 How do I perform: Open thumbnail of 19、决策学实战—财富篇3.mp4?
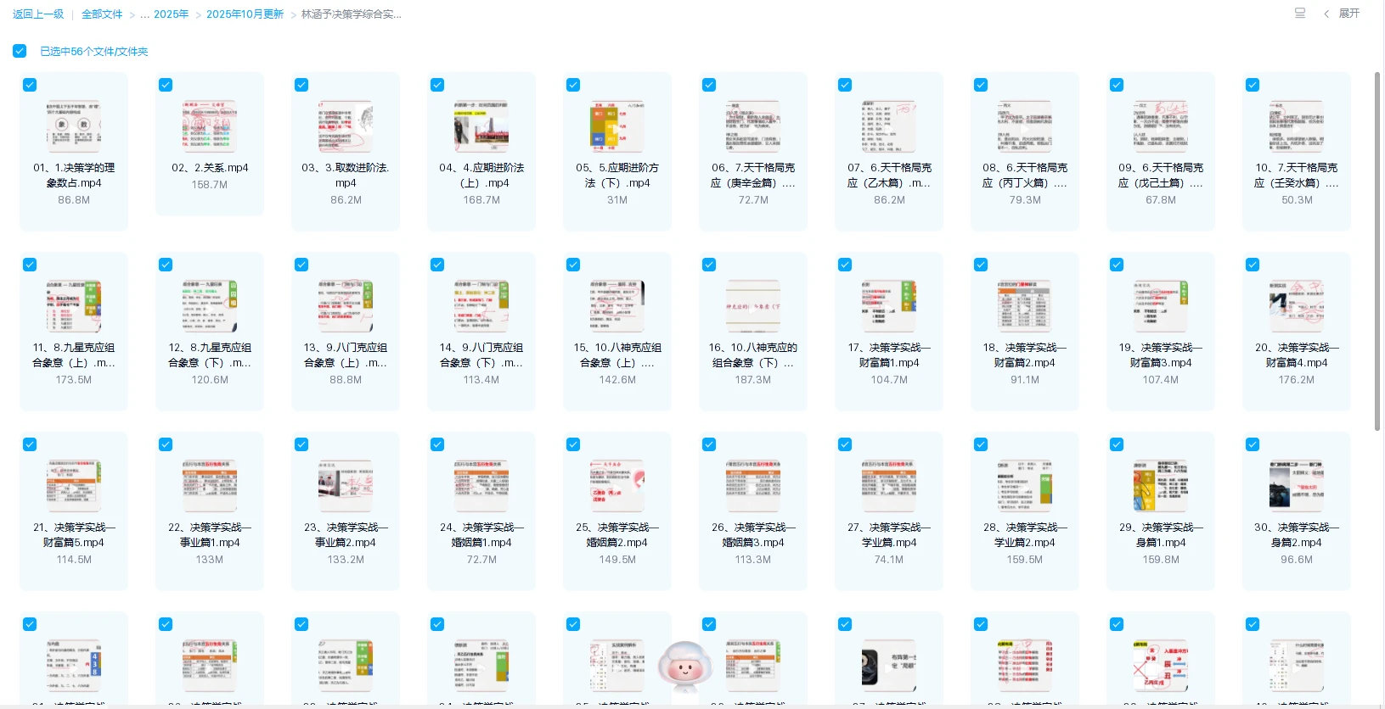[x=1161, y=306]
